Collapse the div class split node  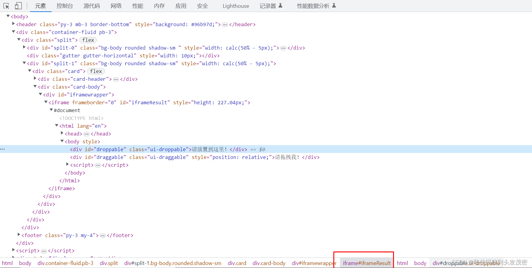(x=19, y=39)
